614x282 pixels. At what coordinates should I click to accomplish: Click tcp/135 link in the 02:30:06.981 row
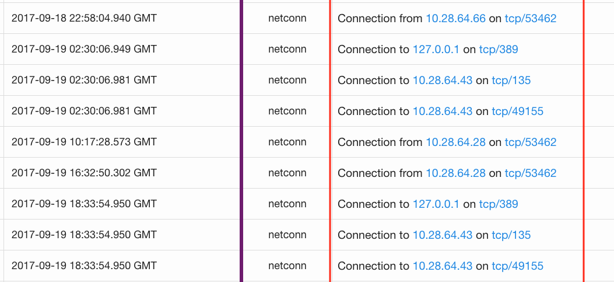pos(511,81)
